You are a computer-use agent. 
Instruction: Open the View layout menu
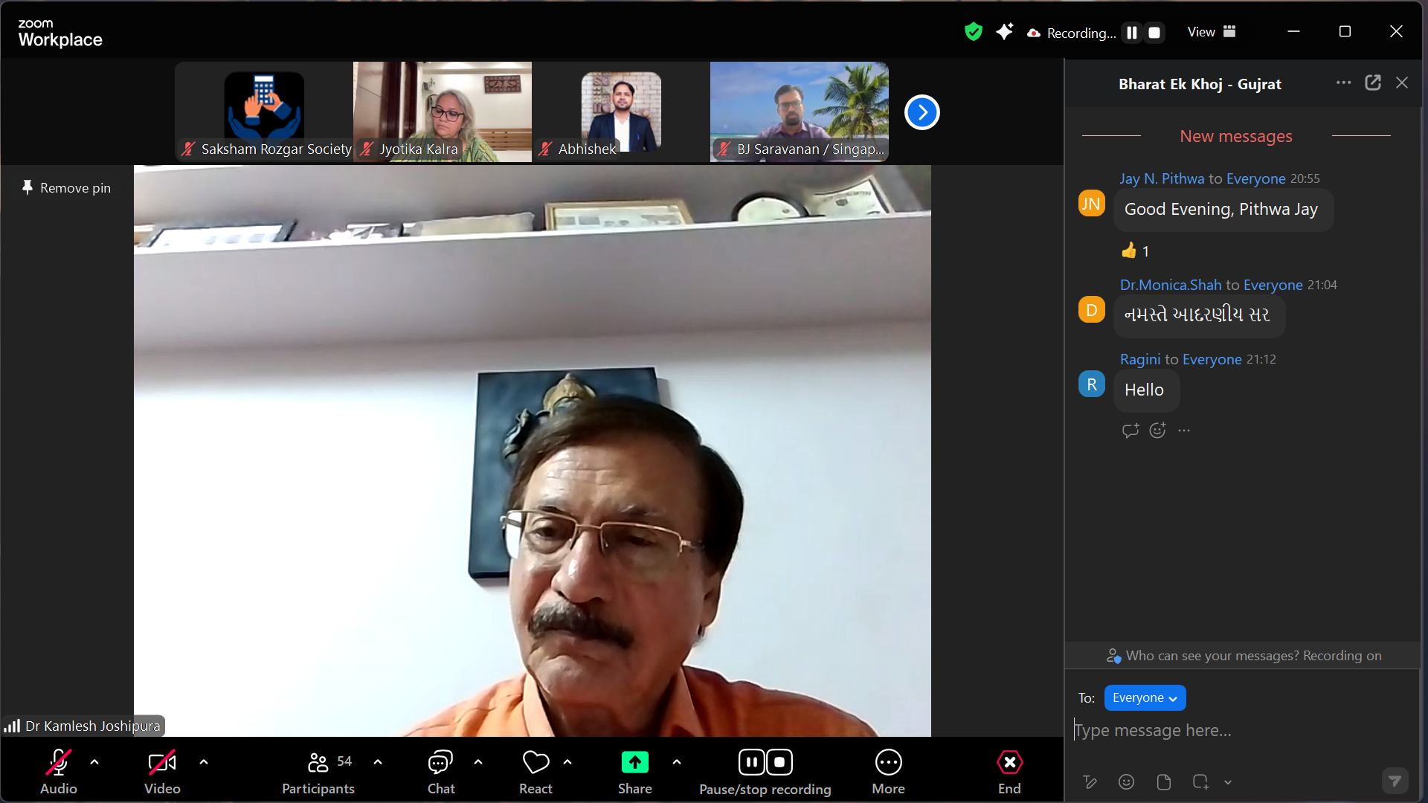(x=1211, y=32)
